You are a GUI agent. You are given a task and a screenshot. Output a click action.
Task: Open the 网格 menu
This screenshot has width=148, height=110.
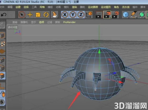pos(42,7)
